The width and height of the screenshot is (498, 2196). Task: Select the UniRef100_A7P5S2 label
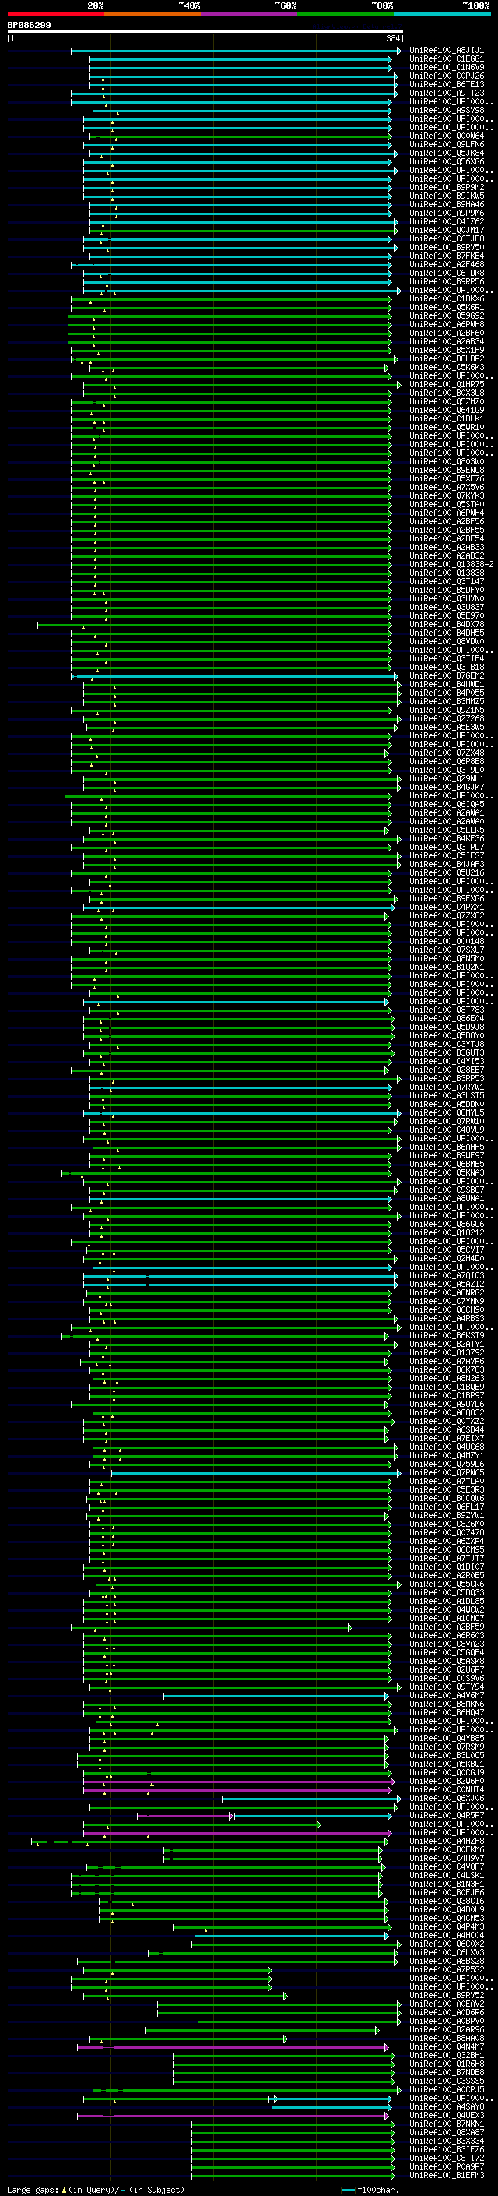447,1969
